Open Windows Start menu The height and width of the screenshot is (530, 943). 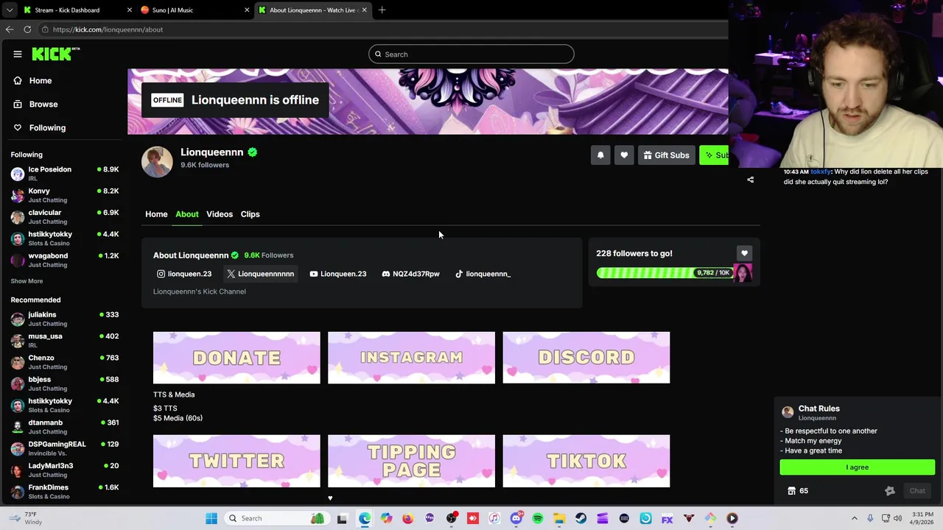click(x=211, y=518)
